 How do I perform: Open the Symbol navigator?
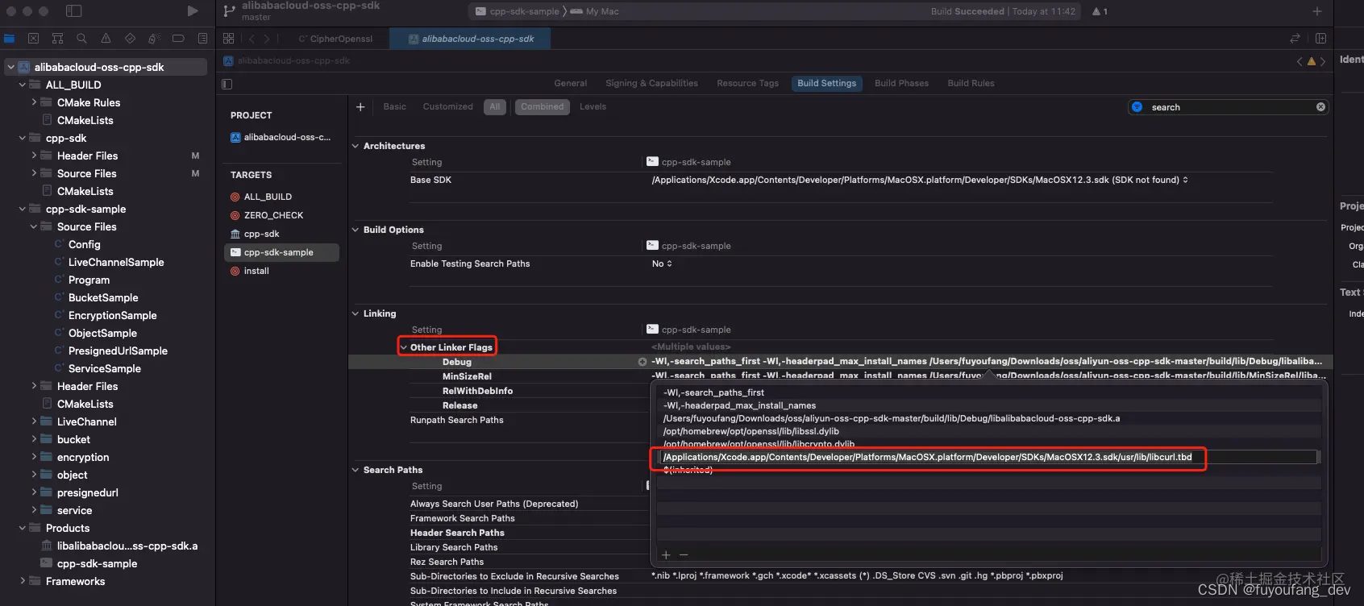click(57, 38)
